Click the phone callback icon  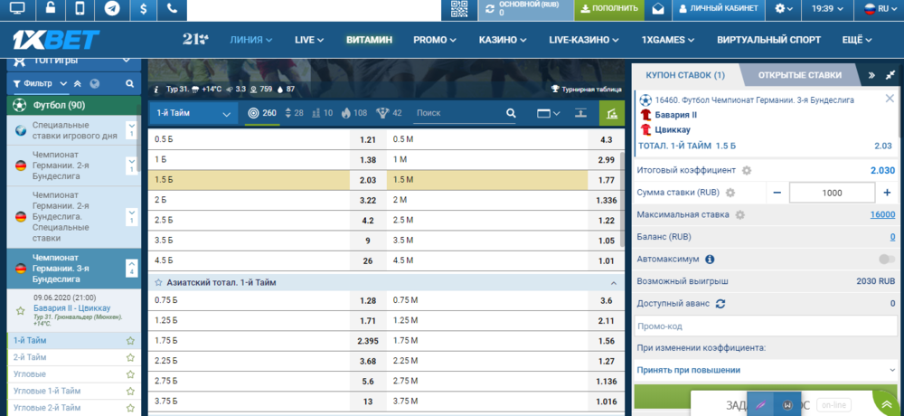(x=172, y=9)
